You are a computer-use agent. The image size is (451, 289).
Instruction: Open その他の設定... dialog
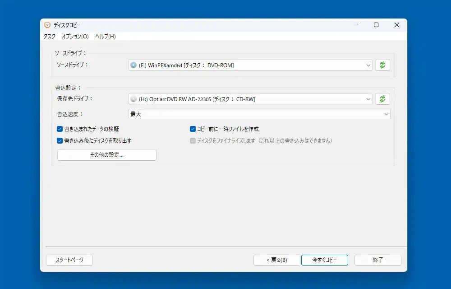(107, 155)
